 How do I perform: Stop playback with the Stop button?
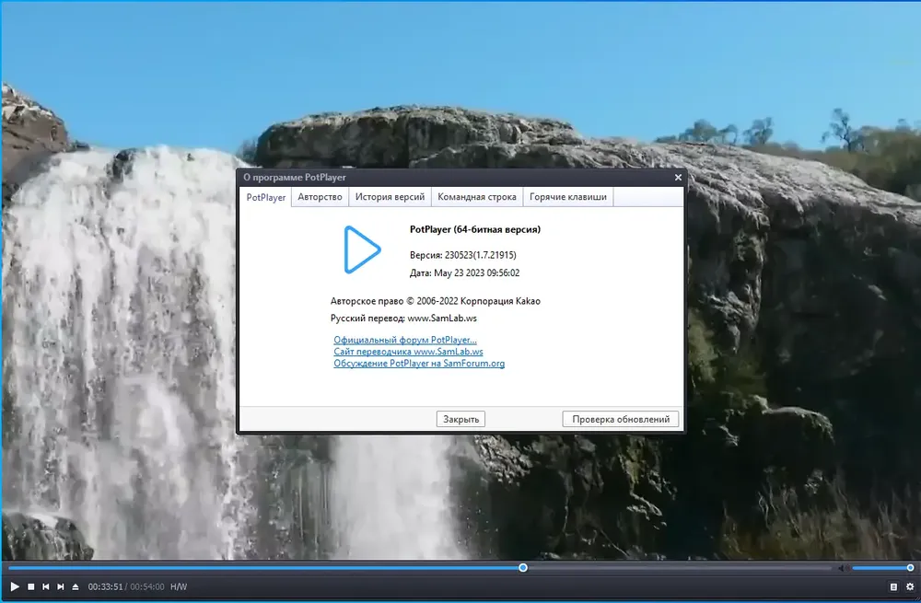point(31,586)
